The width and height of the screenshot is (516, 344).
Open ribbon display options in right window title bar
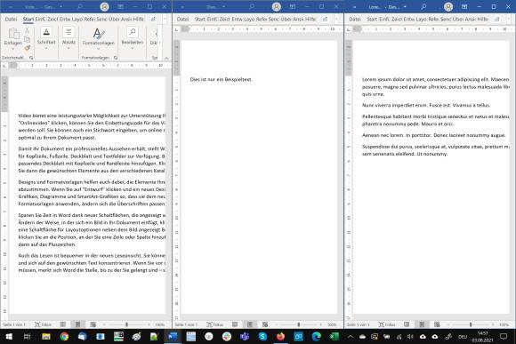tap(464, 6)
